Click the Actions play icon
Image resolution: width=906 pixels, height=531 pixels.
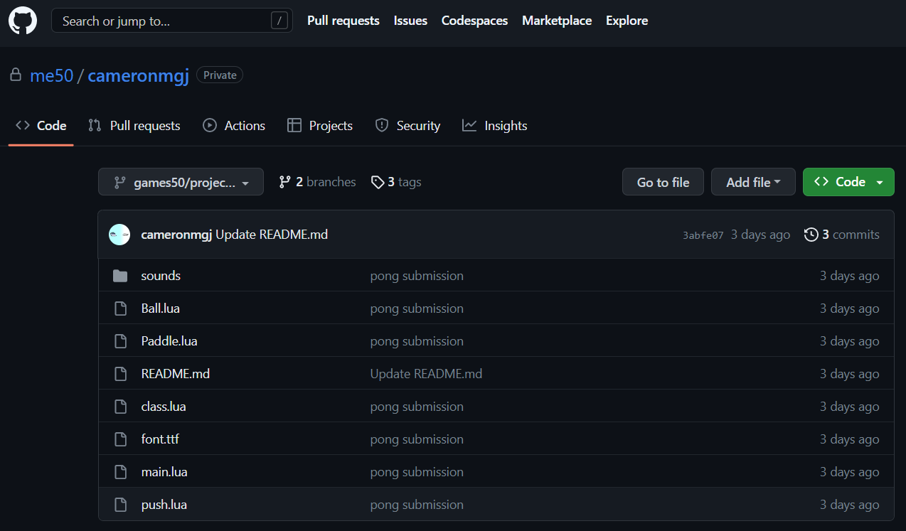click(x=210, y=125)
